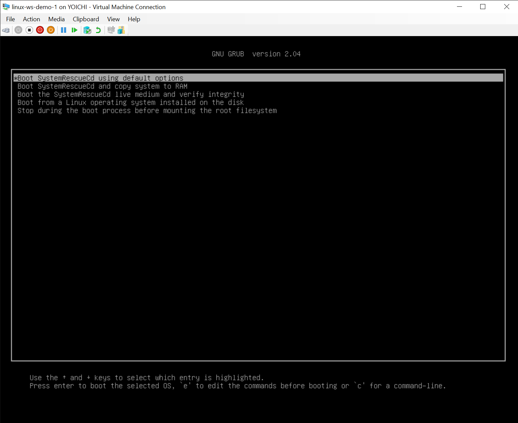Open the Clipboard menu

coord(86,19)
